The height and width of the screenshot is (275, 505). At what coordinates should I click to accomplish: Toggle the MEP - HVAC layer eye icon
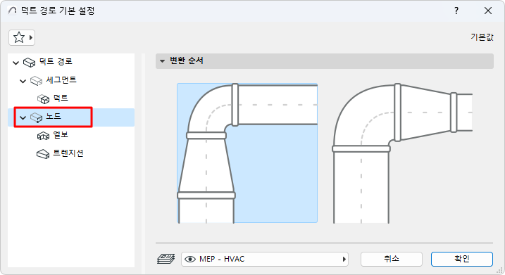(x=190, y=259)
